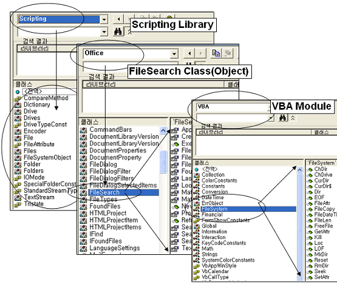Select SetAttr member of FileSystem
The width and height of the screenshot is (337, 284).
coord(322,277)
